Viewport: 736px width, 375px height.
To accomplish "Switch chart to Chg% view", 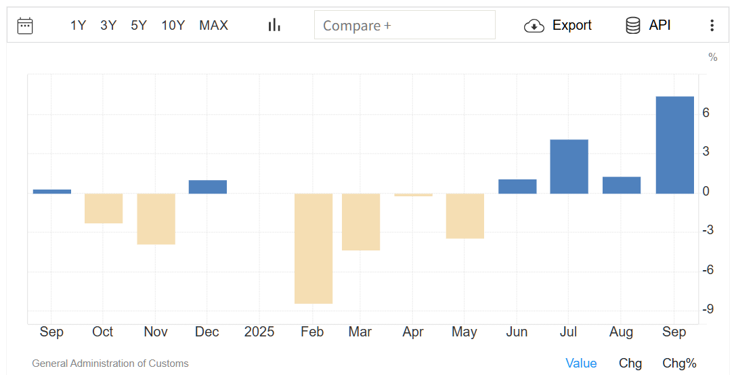I will pos(679,363).
